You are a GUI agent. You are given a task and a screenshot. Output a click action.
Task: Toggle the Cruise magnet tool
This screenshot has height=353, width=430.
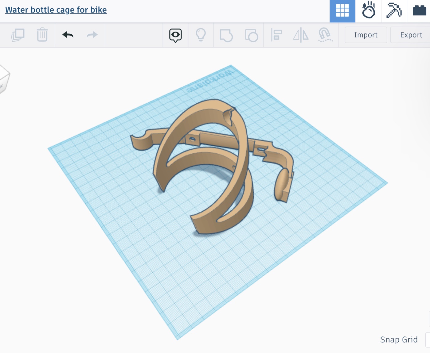(325, 35)
